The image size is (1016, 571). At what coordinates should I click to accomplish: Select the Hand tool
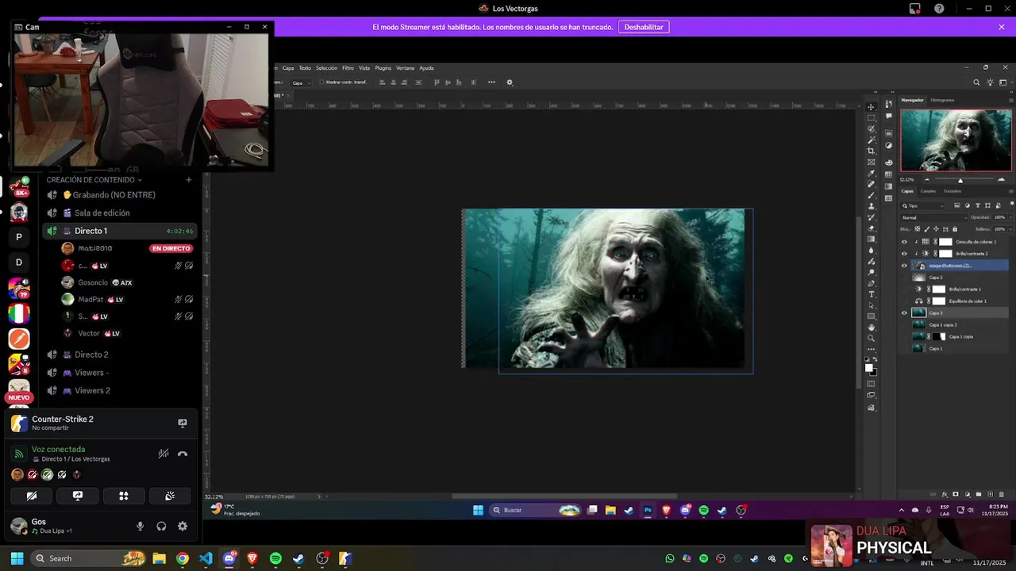[x=871, y=327]
